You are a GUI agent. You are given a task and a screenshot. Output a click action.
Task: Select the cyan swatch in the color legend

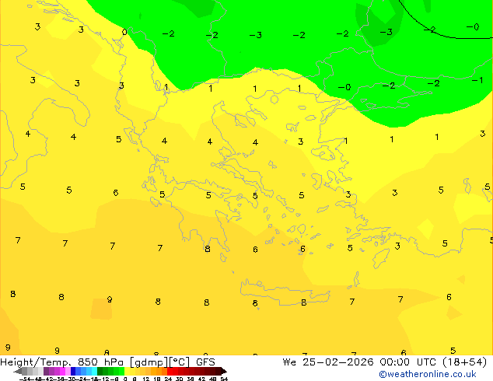[x=94, y=371]
